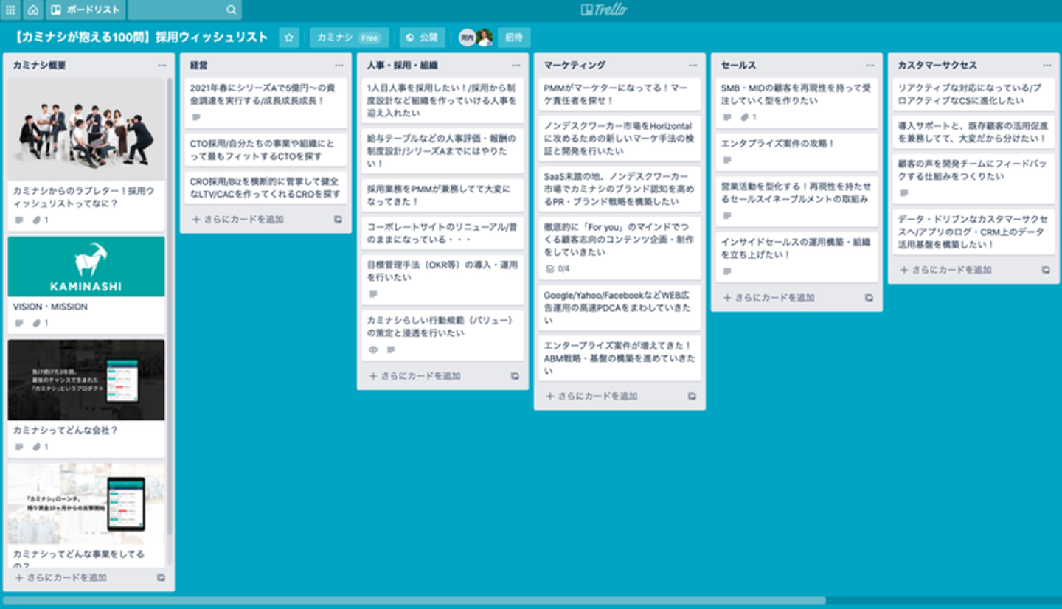The width and height of the screenshot is (1062, 609).
Task: Click the board title 採用ウィッシュリスト
Action: click(x=140, y=38)
